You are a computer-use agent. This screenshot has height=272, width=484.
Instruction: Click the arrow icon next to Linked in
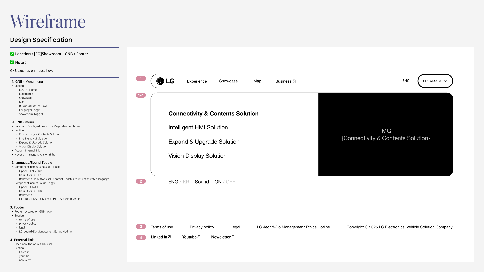click(x=169, y=237)
